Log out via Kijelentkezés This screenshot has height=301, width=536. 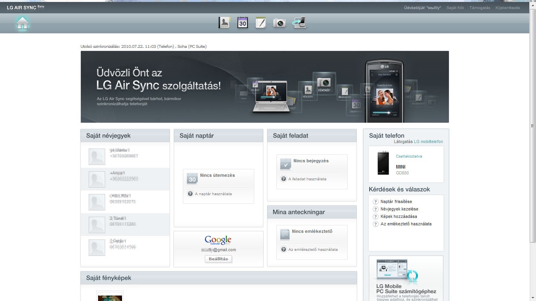coord(508,8)
